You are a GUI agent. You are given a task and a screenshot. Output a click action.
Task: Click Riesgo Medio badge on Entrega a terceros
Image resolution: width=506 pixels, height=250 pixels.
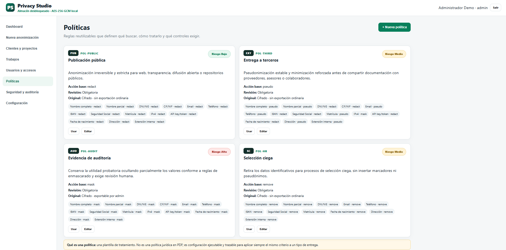pos(394,54)
